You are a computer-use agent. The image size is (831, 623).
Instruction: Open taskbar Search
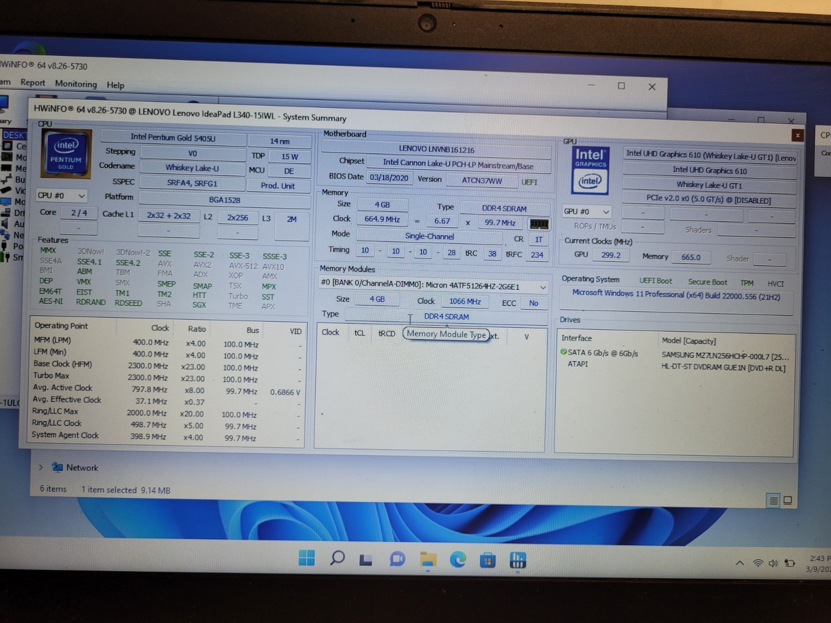tap(337, 558)
